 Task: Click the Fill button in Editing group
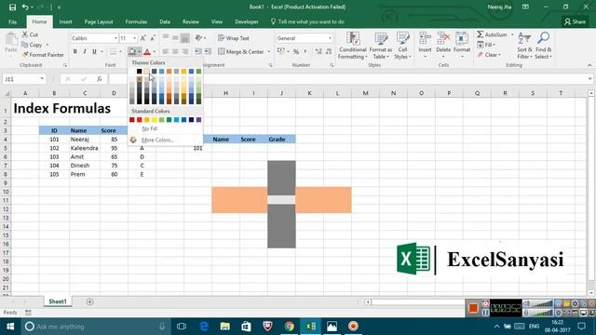pos(486,45)
